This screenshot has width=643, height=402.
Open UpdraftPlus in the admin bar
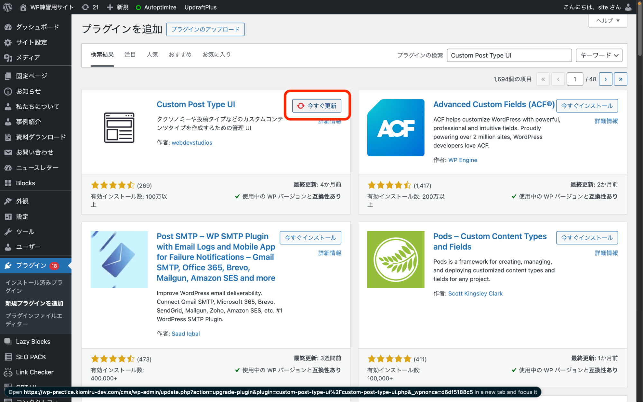pos(200,7)
